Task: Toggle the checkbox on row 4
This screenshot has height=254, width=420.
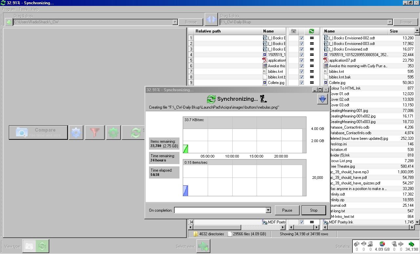Action: coord(302,55)
